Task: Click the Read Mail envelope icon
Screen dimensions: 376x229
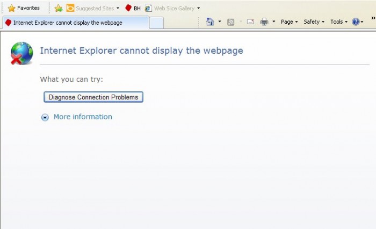Action: click(x=250, y=22)
